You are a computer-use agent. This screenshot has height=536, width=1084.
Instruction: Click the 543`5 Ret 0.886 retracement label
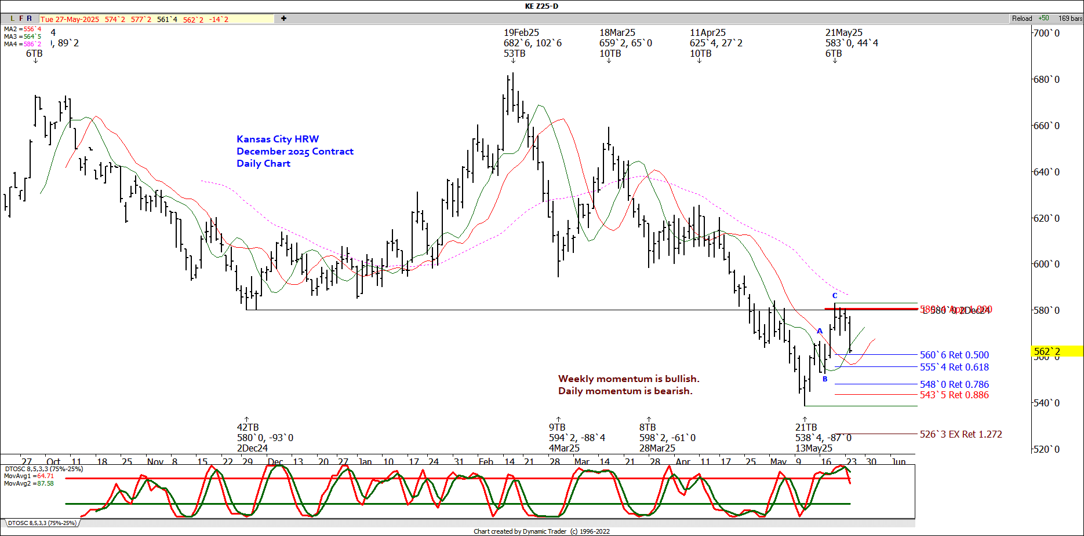tap(954, 395)
